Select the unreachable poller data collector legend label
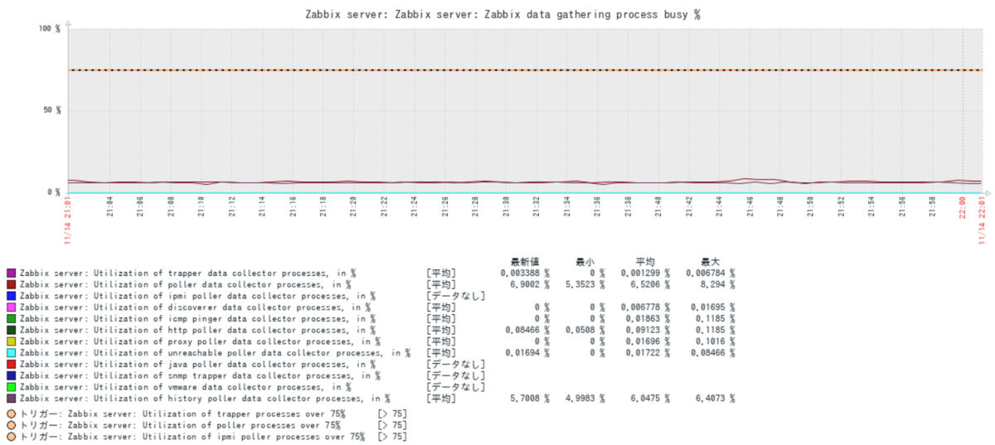This screenshot has height=445, width=995. 216,353
